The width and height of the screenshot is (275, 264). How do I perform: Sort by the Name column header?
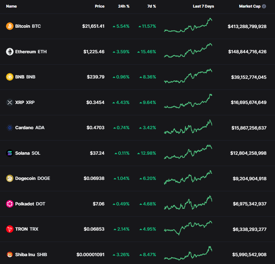point(11,6)
